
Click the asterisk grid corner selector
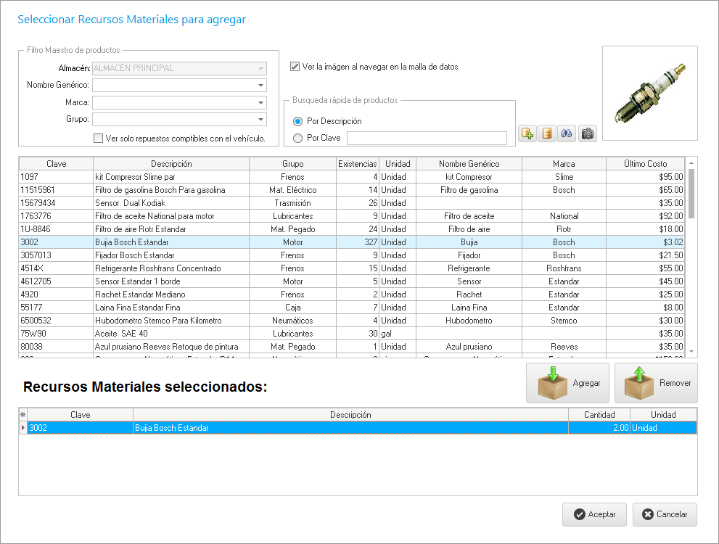(22, 415)
